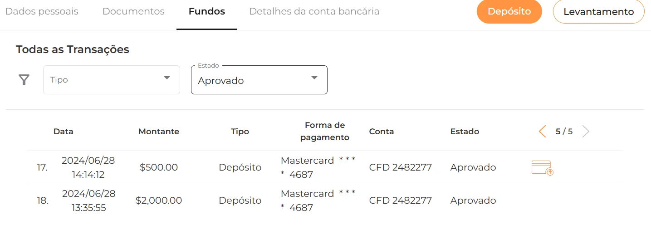Image resolution: width=651 pixels, height=225 pixels.
Task: Open the Tipo filter dropdown
Action: (x=111, y=80)
